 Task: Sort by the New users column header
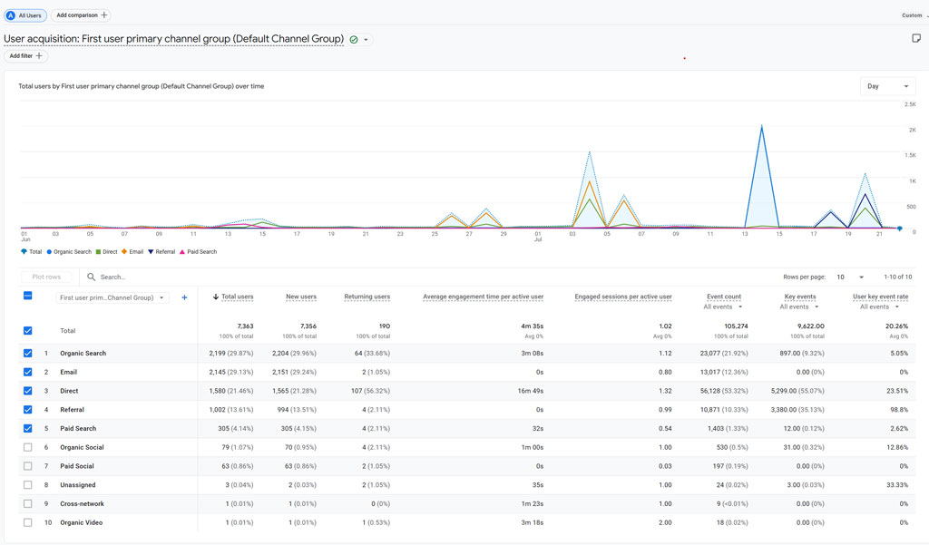click(300, 297)
